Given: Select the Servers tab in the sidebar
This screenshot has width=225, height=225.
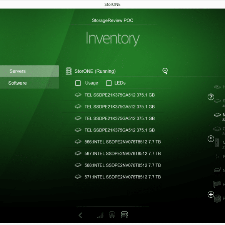Looking at the screenshot, I should pyautogui.click(x=29, y=71).
